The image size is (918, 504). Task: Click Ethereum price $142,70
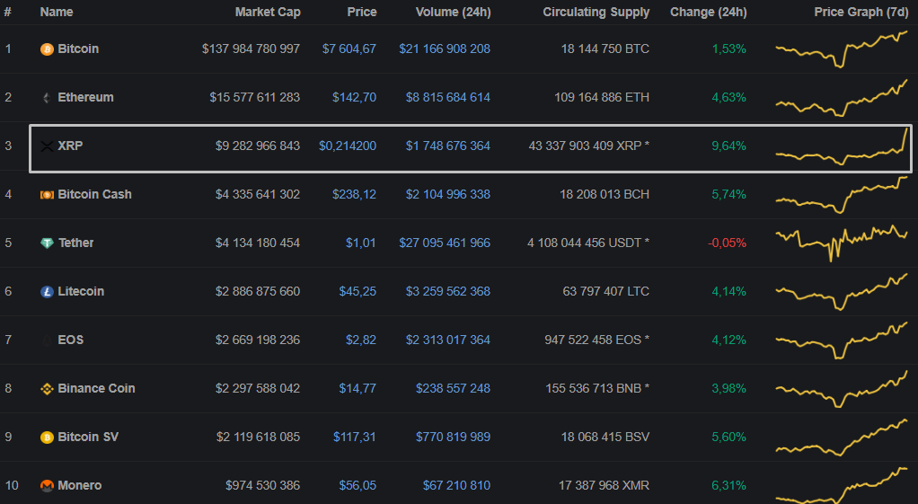(354, 98)
